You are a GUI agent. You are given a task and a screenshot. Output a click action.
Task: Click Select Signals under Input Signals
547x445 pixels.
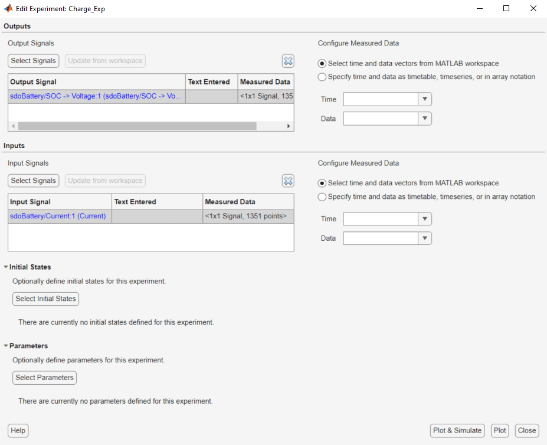coord(33,181)
